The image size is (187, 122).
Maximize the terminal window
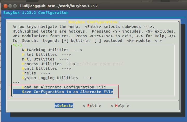point(15,6)
